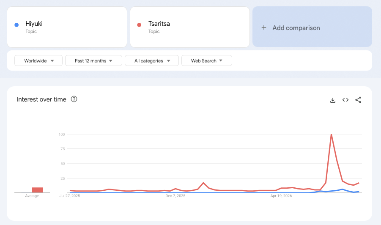This screenshot has width=381, height=225.
Task: Open the All categories dropdown
Action: (x=152, y=60)
